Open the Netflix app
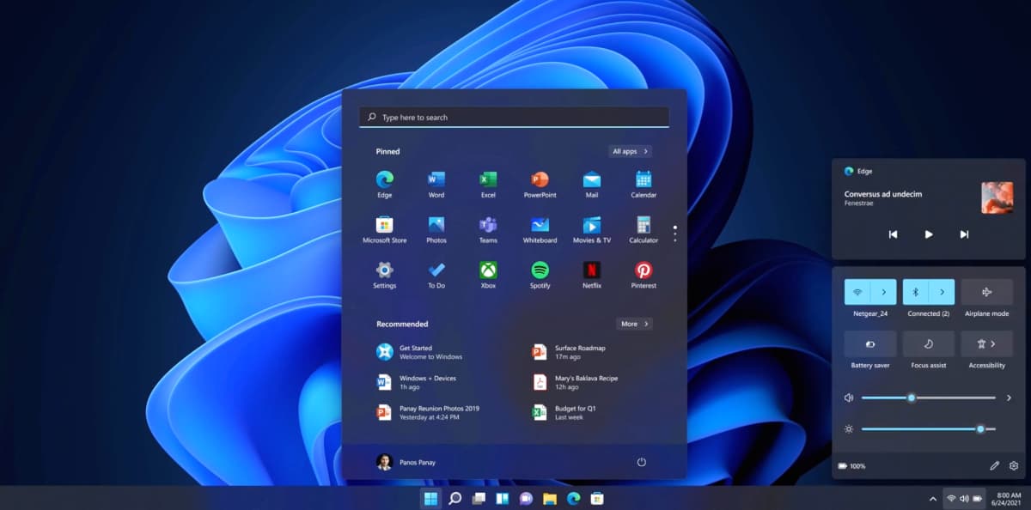 (x=592, y=275)
